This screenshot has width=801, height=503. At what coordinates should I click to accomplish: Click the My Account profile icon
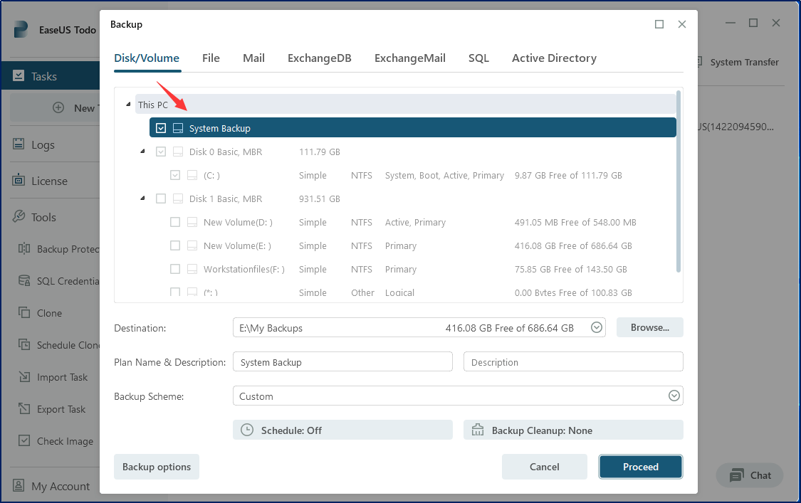pyautogui.click(x=19, y=487)
